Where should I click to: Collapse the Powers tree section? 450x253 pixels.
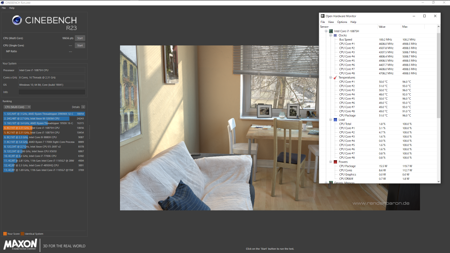click(x=330, y=162)
